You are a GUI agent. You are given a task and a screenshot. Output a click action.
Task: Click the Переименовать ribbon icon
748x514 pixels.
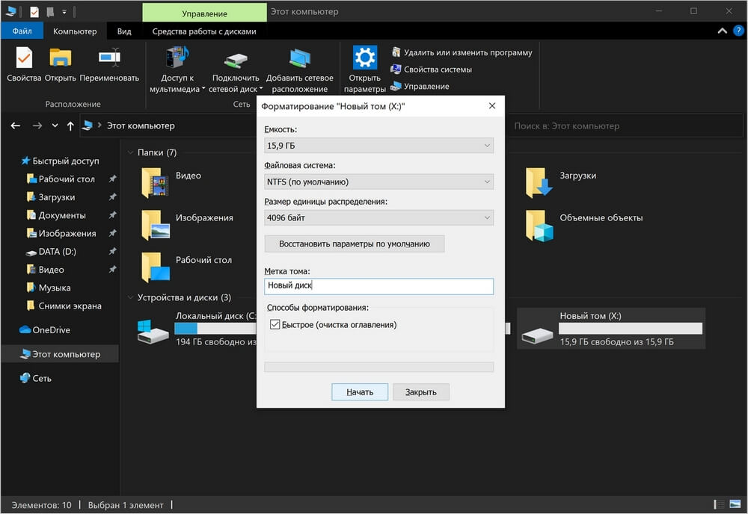(109, 58)
